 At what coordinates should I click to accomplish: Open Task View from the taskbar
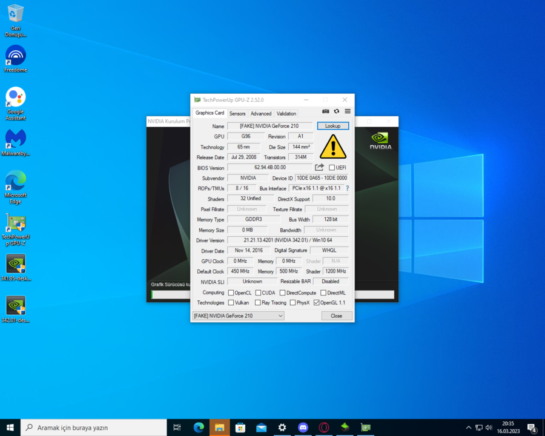(x=177, y=428)
